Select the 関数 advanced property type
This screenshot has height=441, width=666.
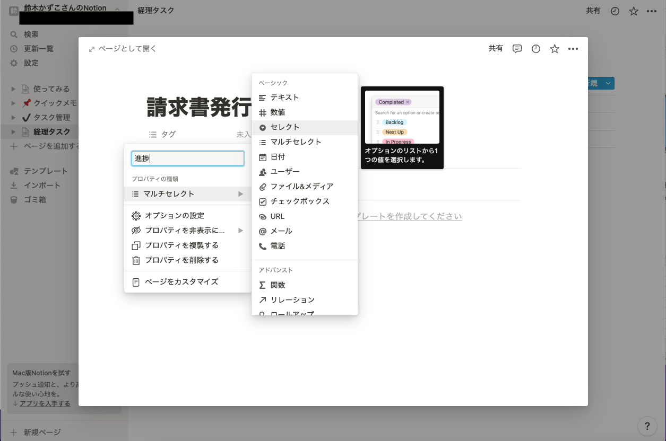click(305, 285)
